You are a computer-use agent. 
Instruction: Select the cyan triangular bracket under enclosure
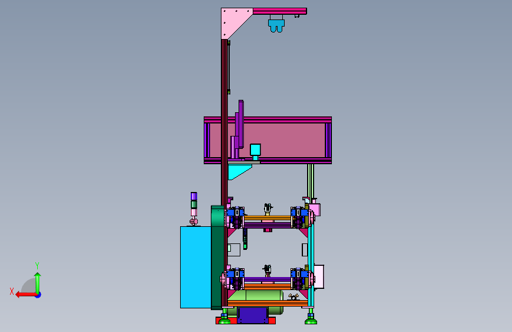[x=238, y=171]
